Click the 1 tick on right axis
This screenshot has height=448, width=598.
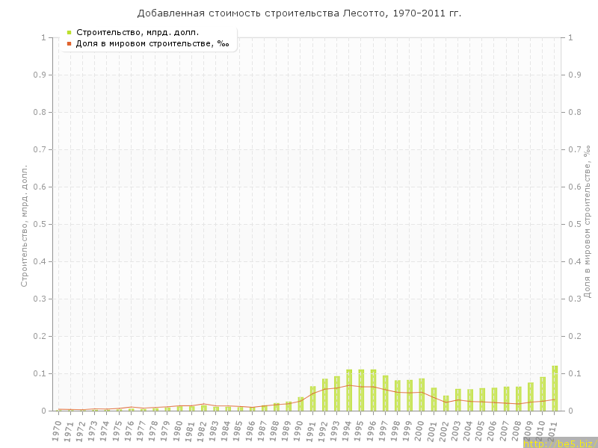coord(572,37)
